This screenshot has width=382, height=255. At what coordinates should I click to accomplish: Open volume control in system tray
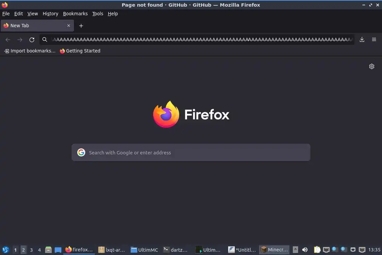[x=305, y=250]
